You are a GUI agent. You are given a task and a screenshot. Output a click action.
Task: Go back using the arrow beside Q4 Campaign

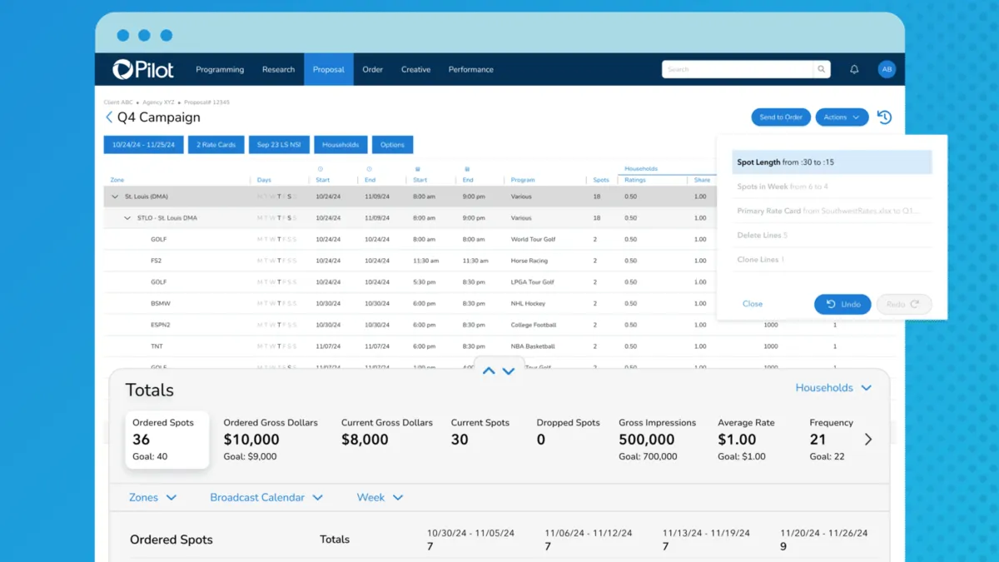(107, 117)
